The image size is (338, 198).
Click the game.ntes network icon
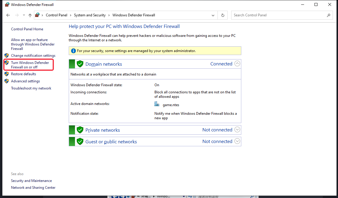(x=157, y=104)
